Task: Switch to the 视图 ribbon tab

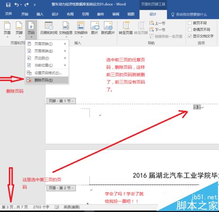Action: pyautogui.click(x=131, y=14)
